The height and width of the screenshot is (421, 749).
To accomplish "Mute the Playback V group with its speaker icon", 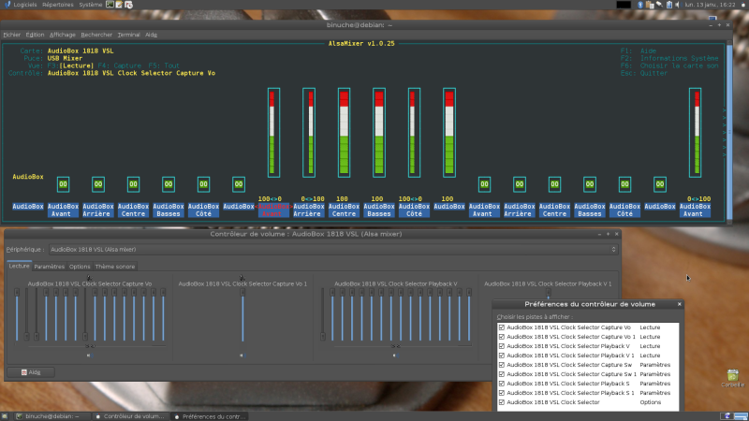I will [x=395, y=356].
